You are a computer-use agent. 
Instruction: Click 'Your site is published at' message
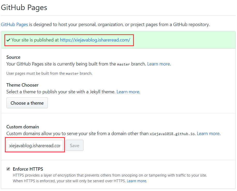[x=35, y=40]
